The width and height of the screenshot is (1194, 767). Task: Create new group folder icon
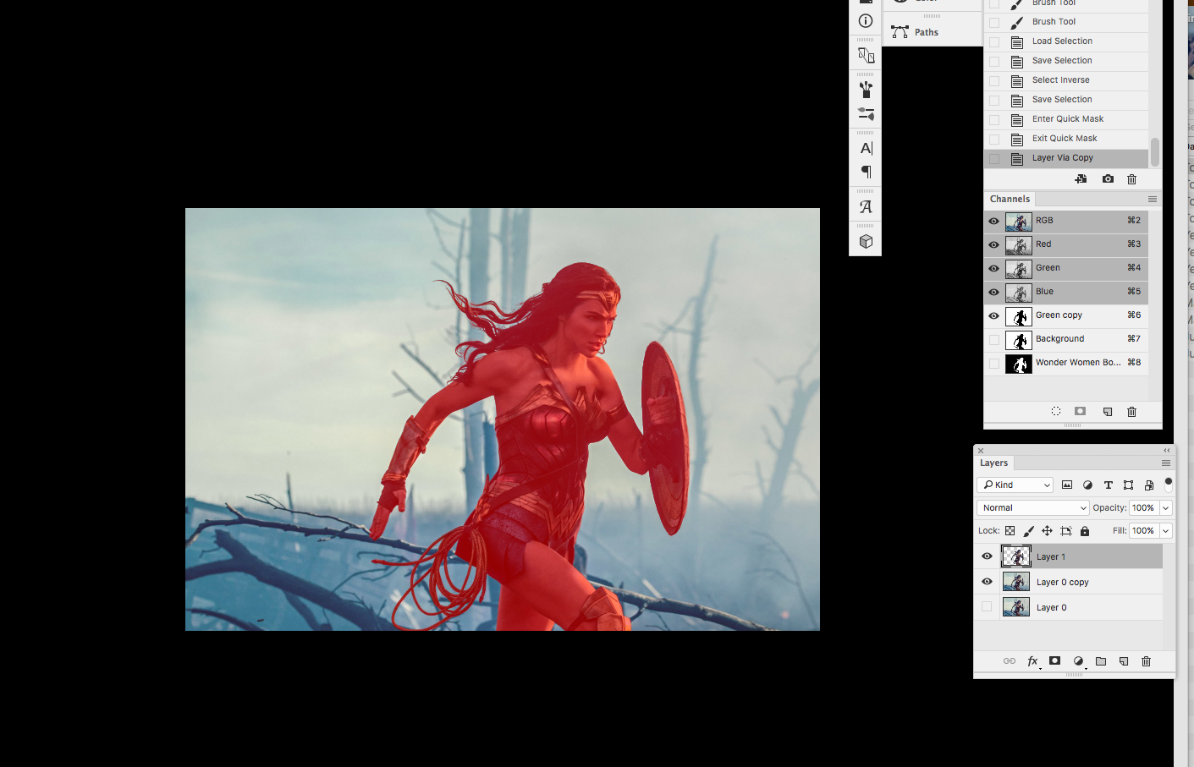click(1101, 661)
